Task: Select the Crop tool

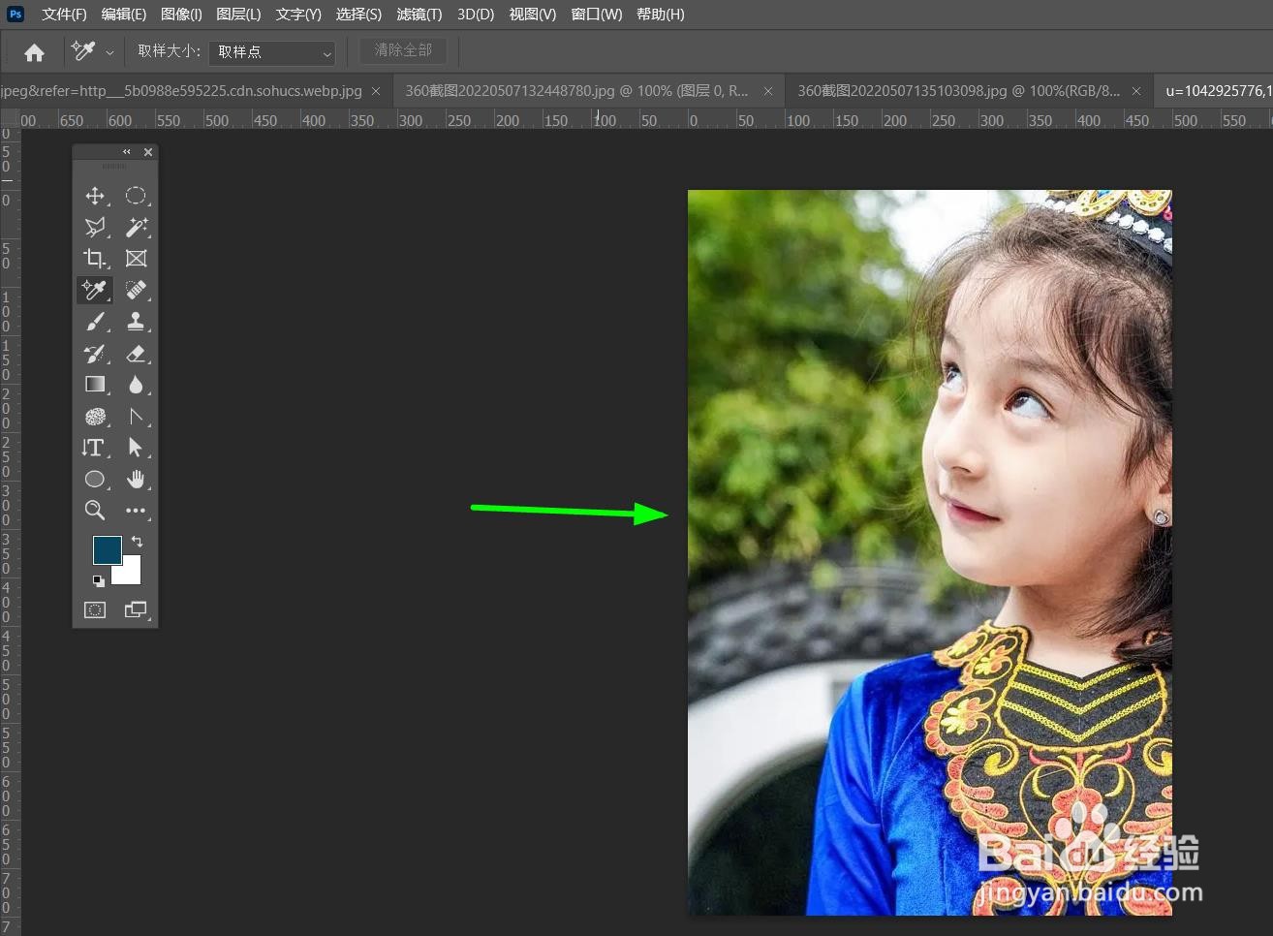Action: tap(95, 259)
